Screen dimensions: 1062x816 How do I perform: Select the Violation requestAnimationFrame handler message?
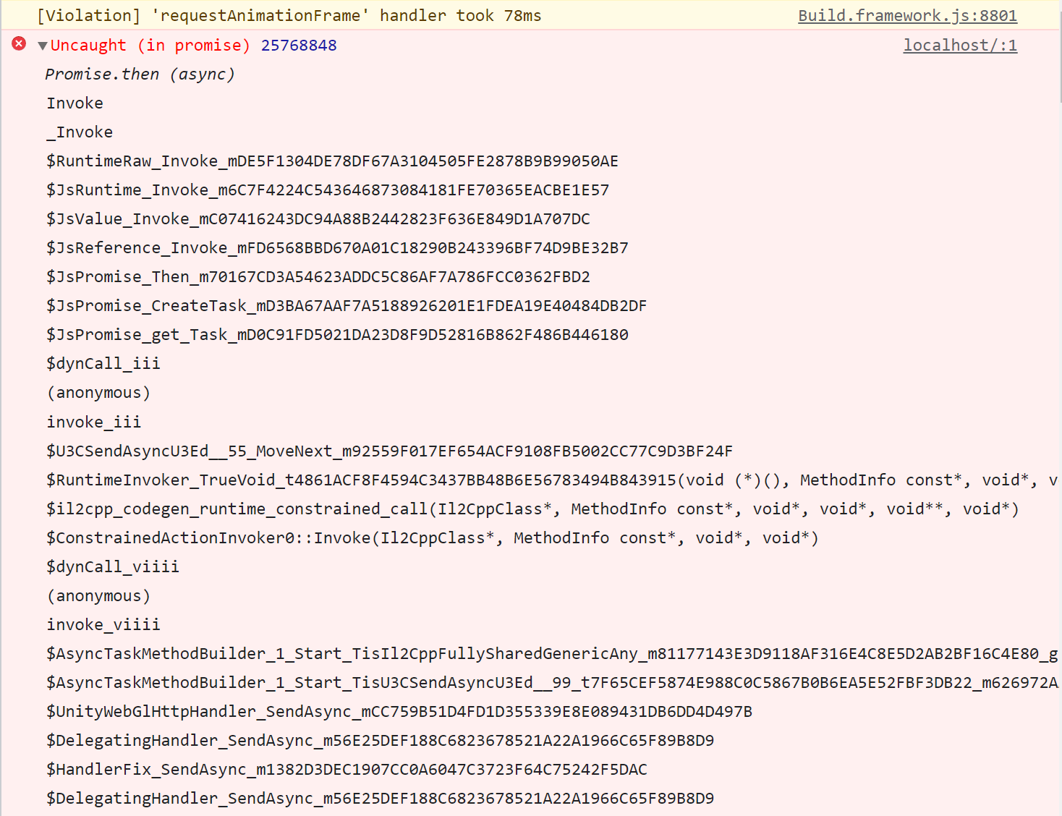pyautogui.click(x=289, y=16)
